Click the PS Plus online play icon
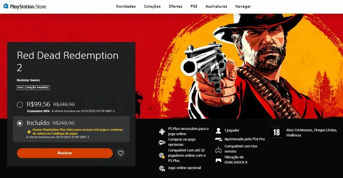 (162, 131)
